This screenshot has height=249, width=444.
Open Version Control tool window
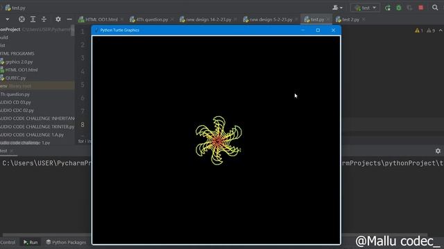click(x=8, y=242)
